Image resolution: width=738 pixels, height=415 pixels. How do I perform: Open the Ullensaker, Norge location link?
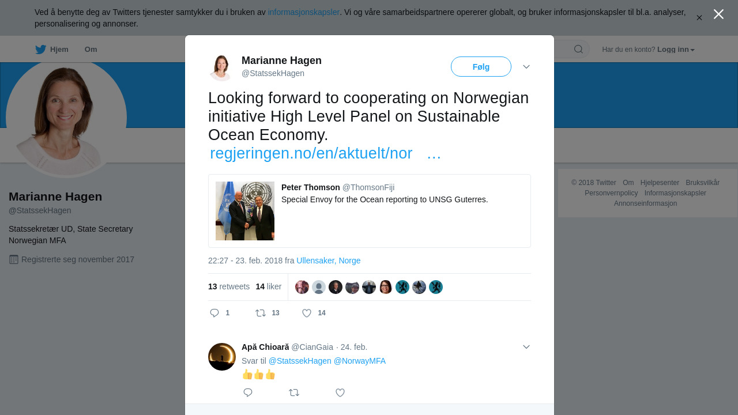329,261
